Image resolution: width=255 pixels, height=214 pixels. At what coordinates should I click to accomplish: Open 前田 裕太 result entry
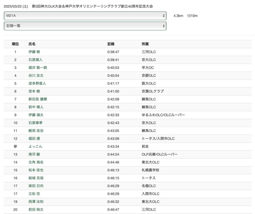36,210
